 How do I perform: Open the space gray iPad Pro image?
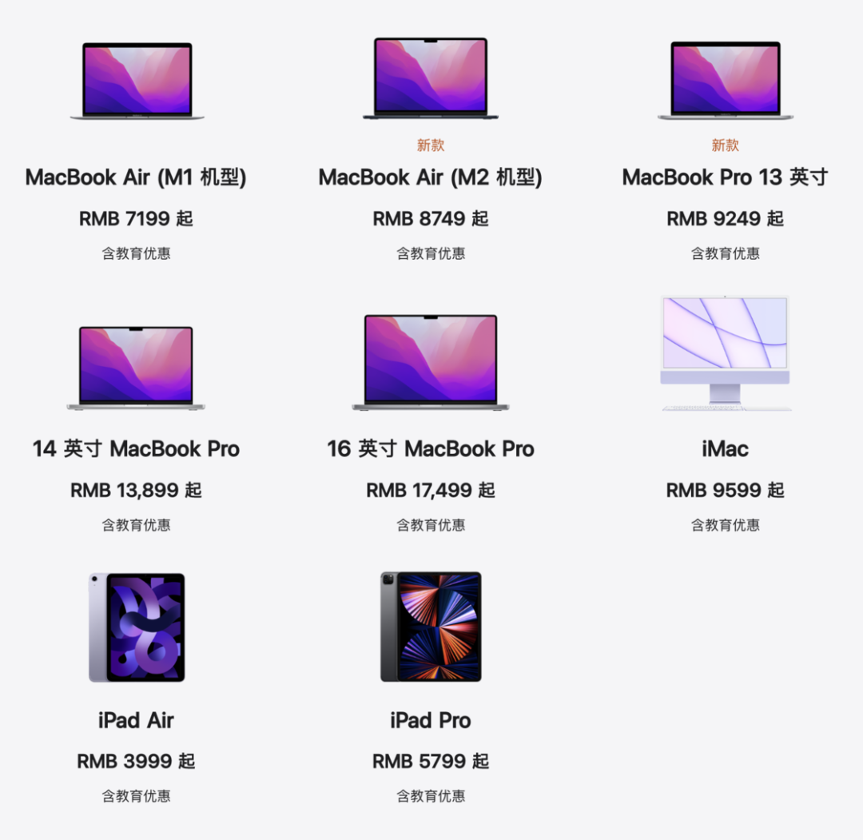431,627
